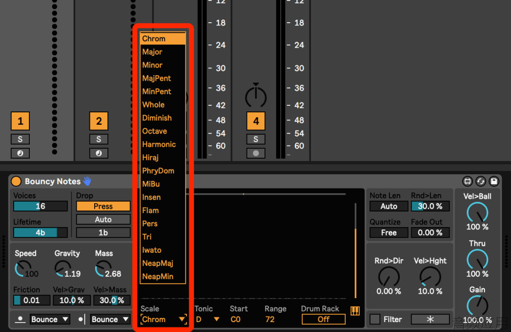Screen dimensions: 511x332
Task: Click the Friction value 0.01
Action: click(32, 300)
